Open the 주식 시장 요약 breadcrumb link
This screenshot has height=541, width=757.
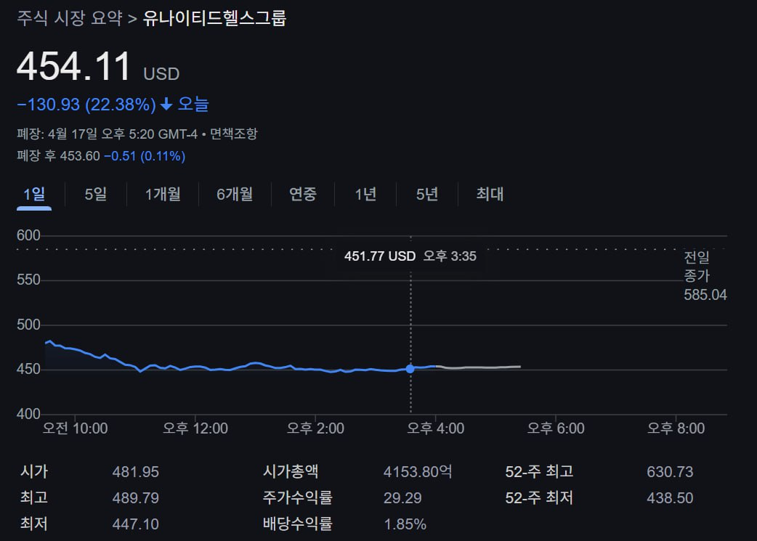coord(70,18)
